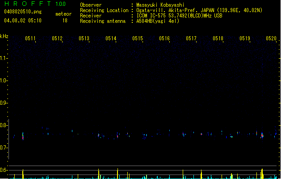Click the 0516 time marker
Viewport: 281px width, 179px height.
coord(164,38)
